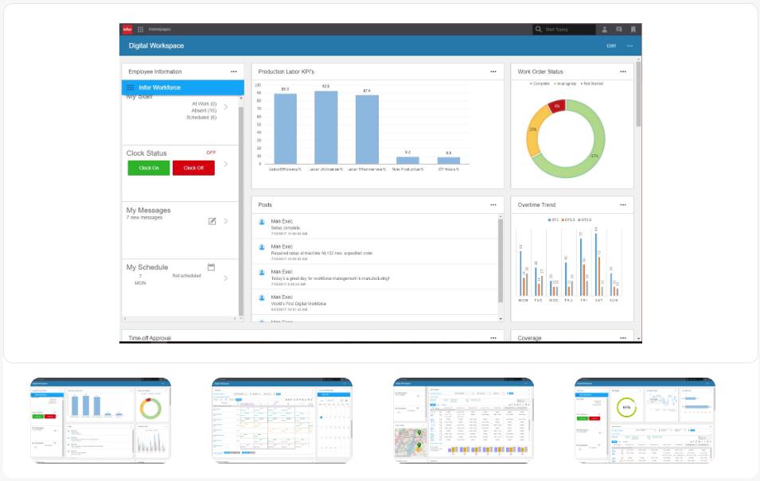This screenshot has width=760, height=481.
Task: Open the inbox icon in top bar
Action: 619,29
